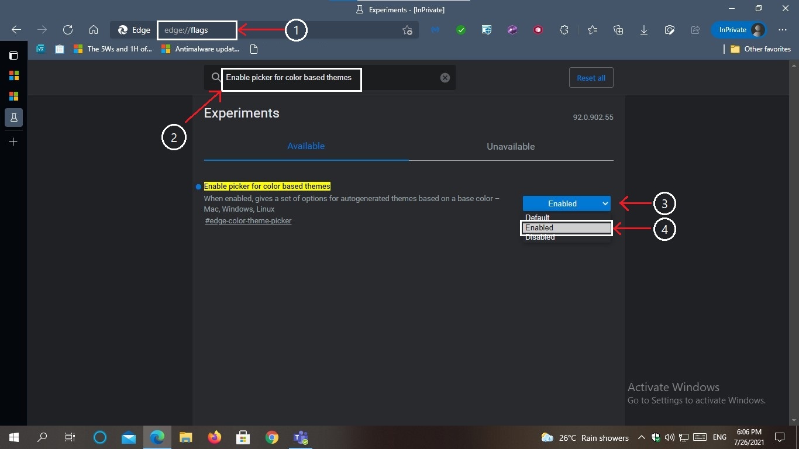
Task: Open the Enabled dropdown for color theme picker
Action: click(566, 203)
